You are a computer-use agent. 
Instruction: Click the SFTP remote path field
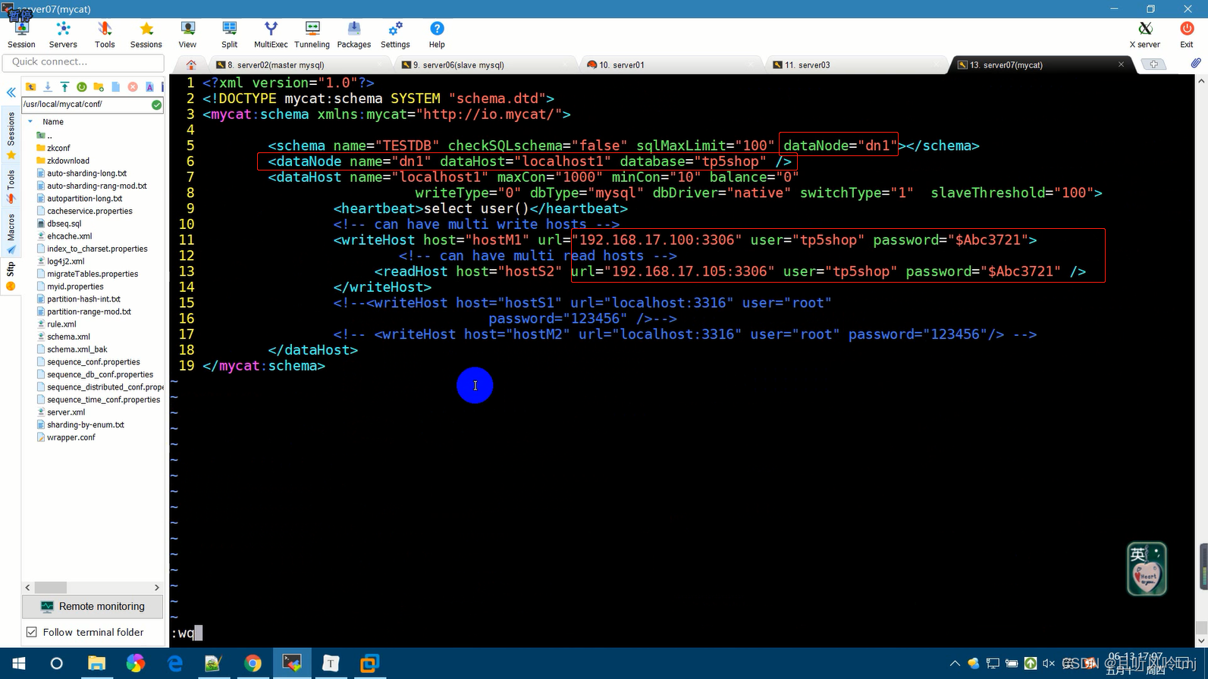(x=85, y=105)
